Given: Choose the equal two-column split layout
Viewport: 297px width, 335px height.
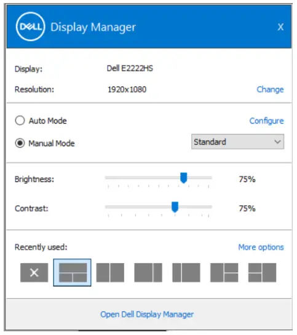Looking at the screenshot, I should click(x=110, y=273).
